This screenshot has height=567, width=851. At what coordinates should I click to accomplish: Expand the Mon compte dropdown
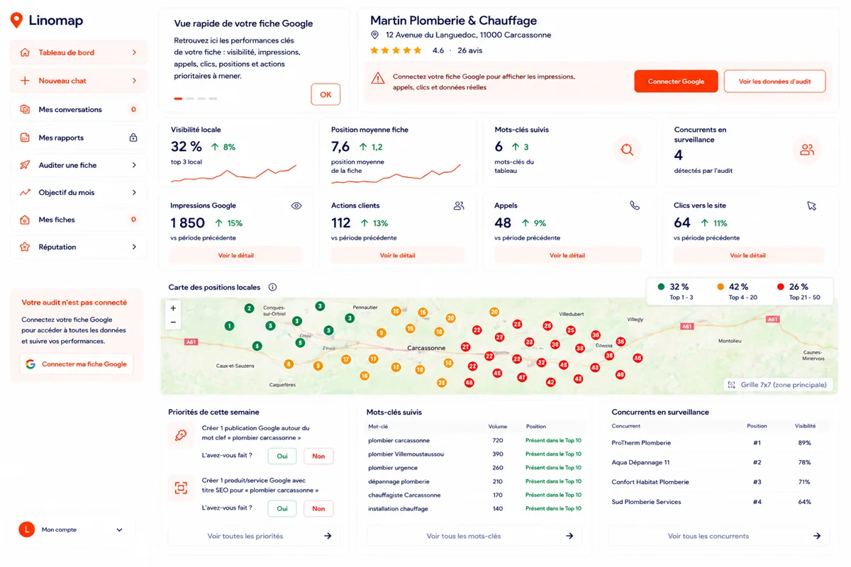(119, 529)
